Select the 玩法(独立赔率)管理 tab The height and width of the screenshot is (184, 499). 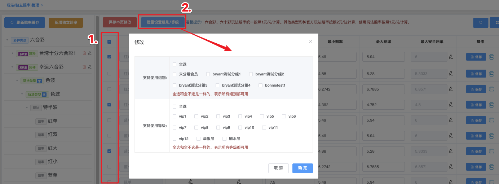tap(22, 5)
